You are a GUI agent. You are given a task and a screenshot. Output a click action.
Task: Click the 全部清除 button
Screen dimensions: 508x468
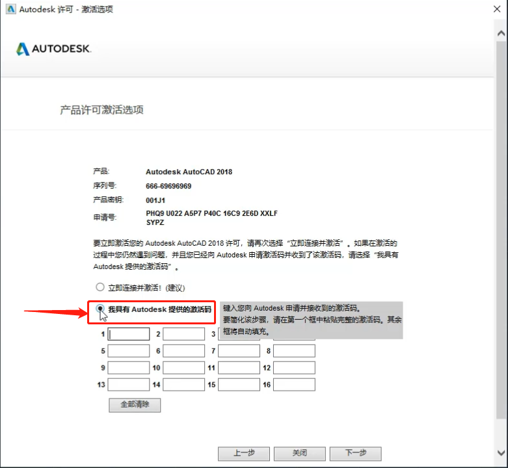(135, 405)
